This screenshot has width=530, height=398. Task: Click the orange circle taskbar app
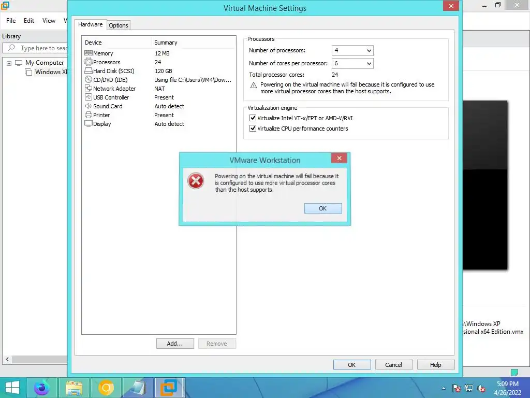tap(106, 388)
